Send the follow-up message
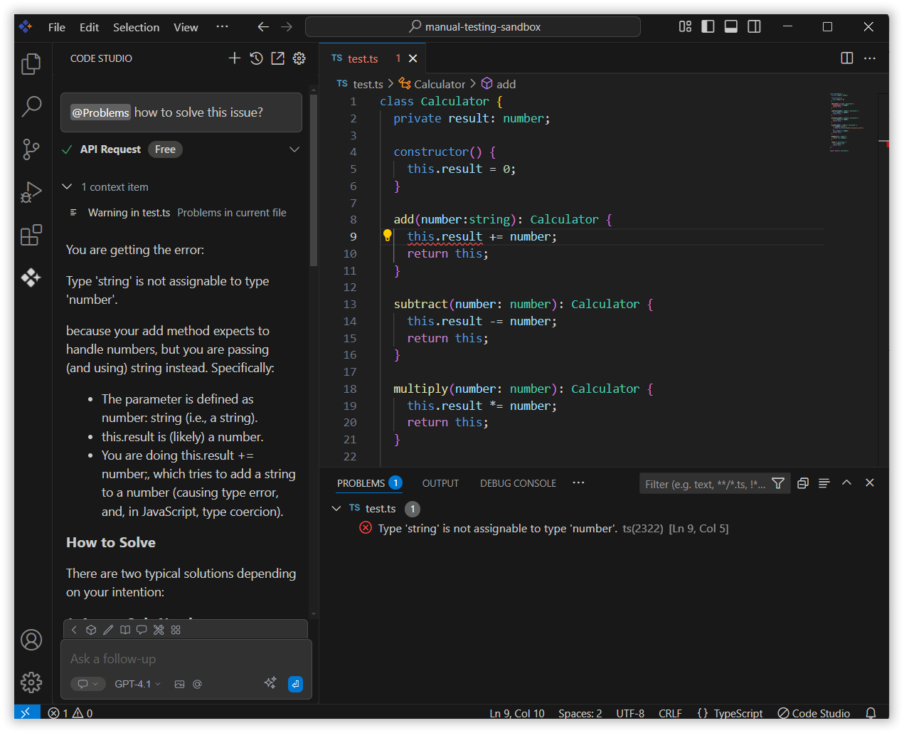The height and width of the screenshot is (733, 904). coord(295,684)
